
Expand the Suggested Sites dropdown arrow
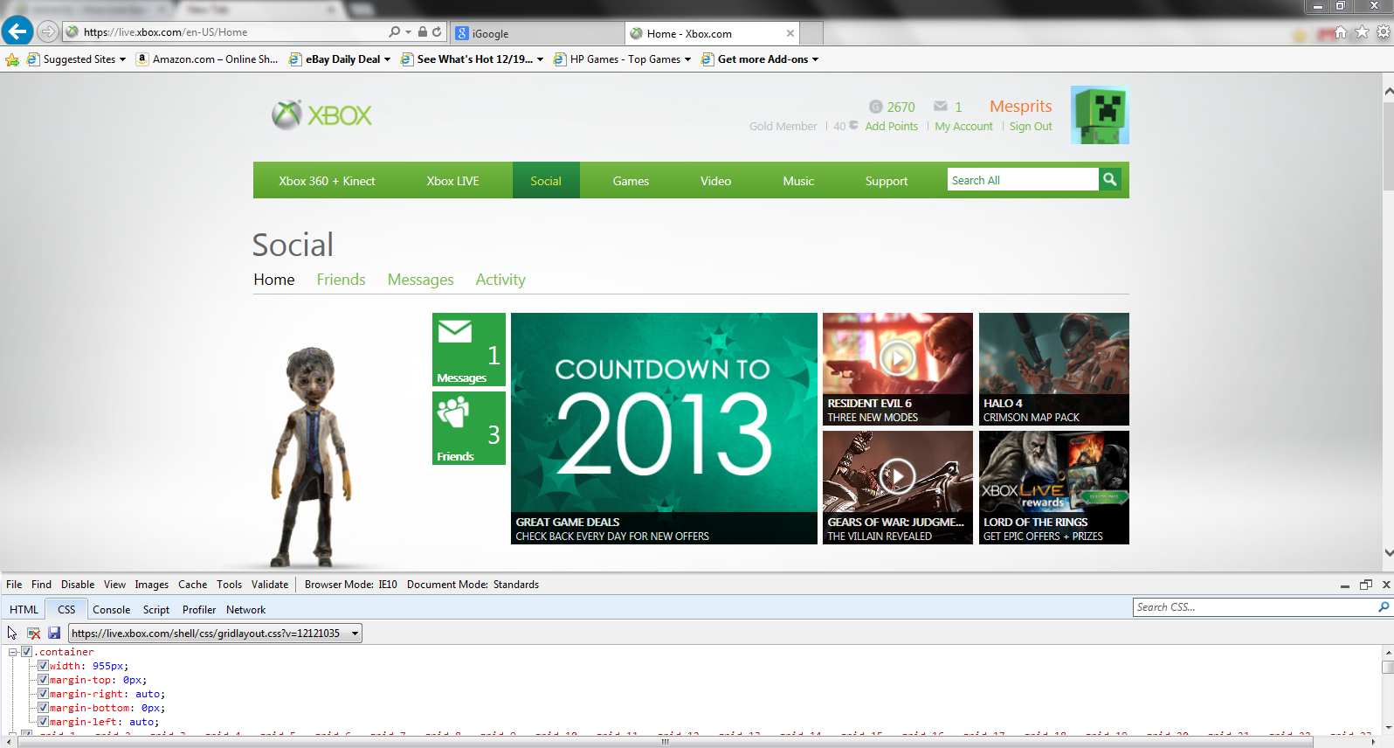123,59
